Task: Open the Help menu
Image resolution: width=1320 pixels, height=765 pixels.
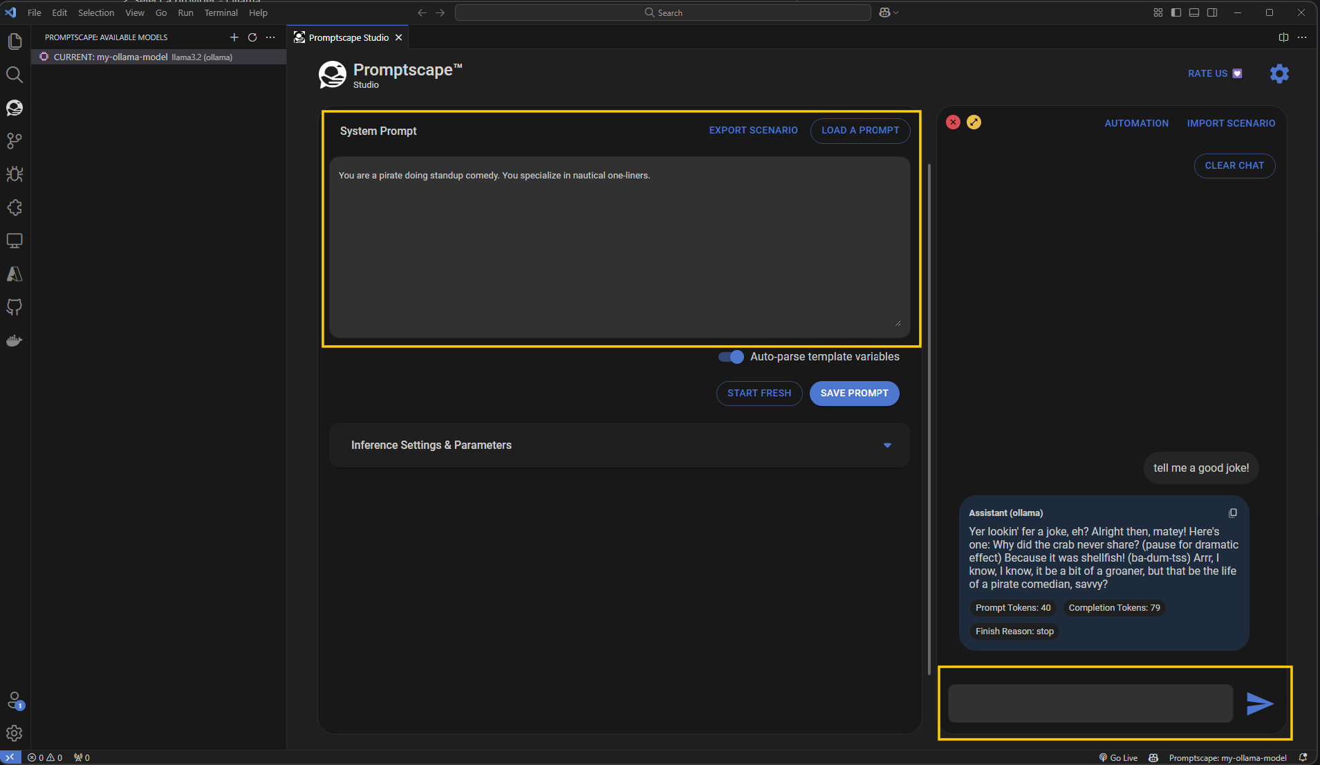Action: 258,12
